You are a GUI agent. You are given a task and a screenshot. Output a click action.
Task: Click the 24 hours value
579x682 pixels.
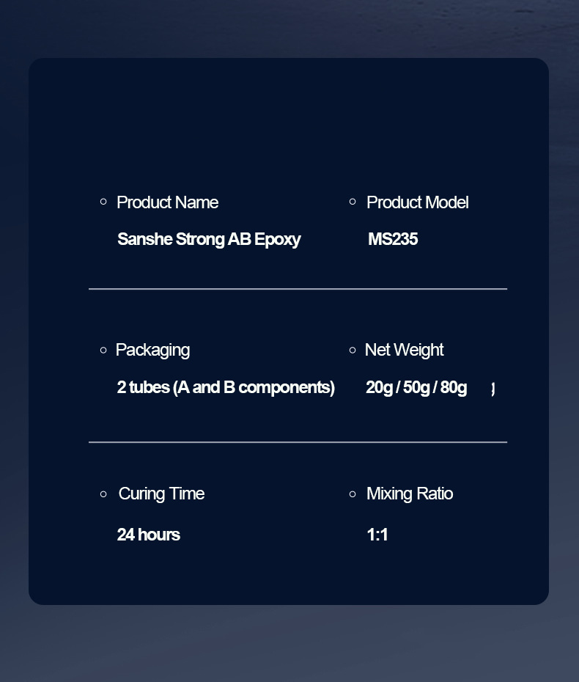[148, 535]
